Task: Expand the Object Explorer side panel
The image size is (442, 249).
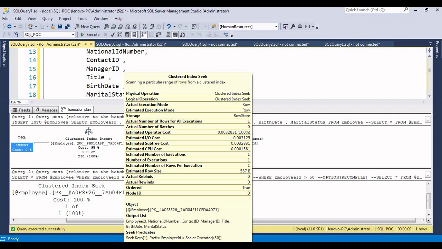Action: pyautogui.click(x=4, y=54)
